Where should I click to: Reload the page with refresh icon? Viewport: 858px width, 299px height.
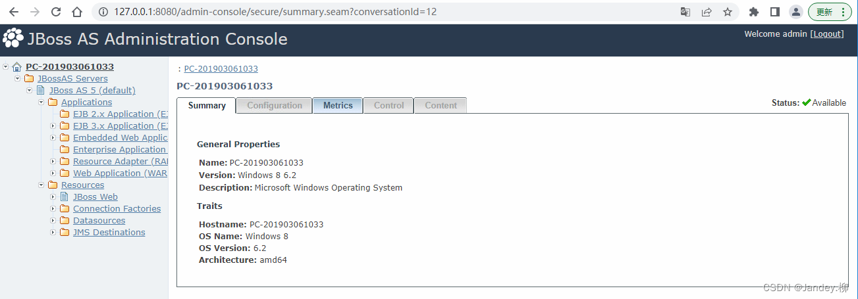pos(56,12)
